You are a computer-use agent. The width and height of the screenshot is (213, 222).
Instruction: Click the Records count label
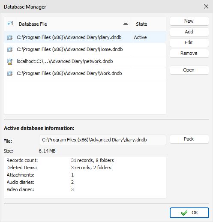[x=22, y=160]
